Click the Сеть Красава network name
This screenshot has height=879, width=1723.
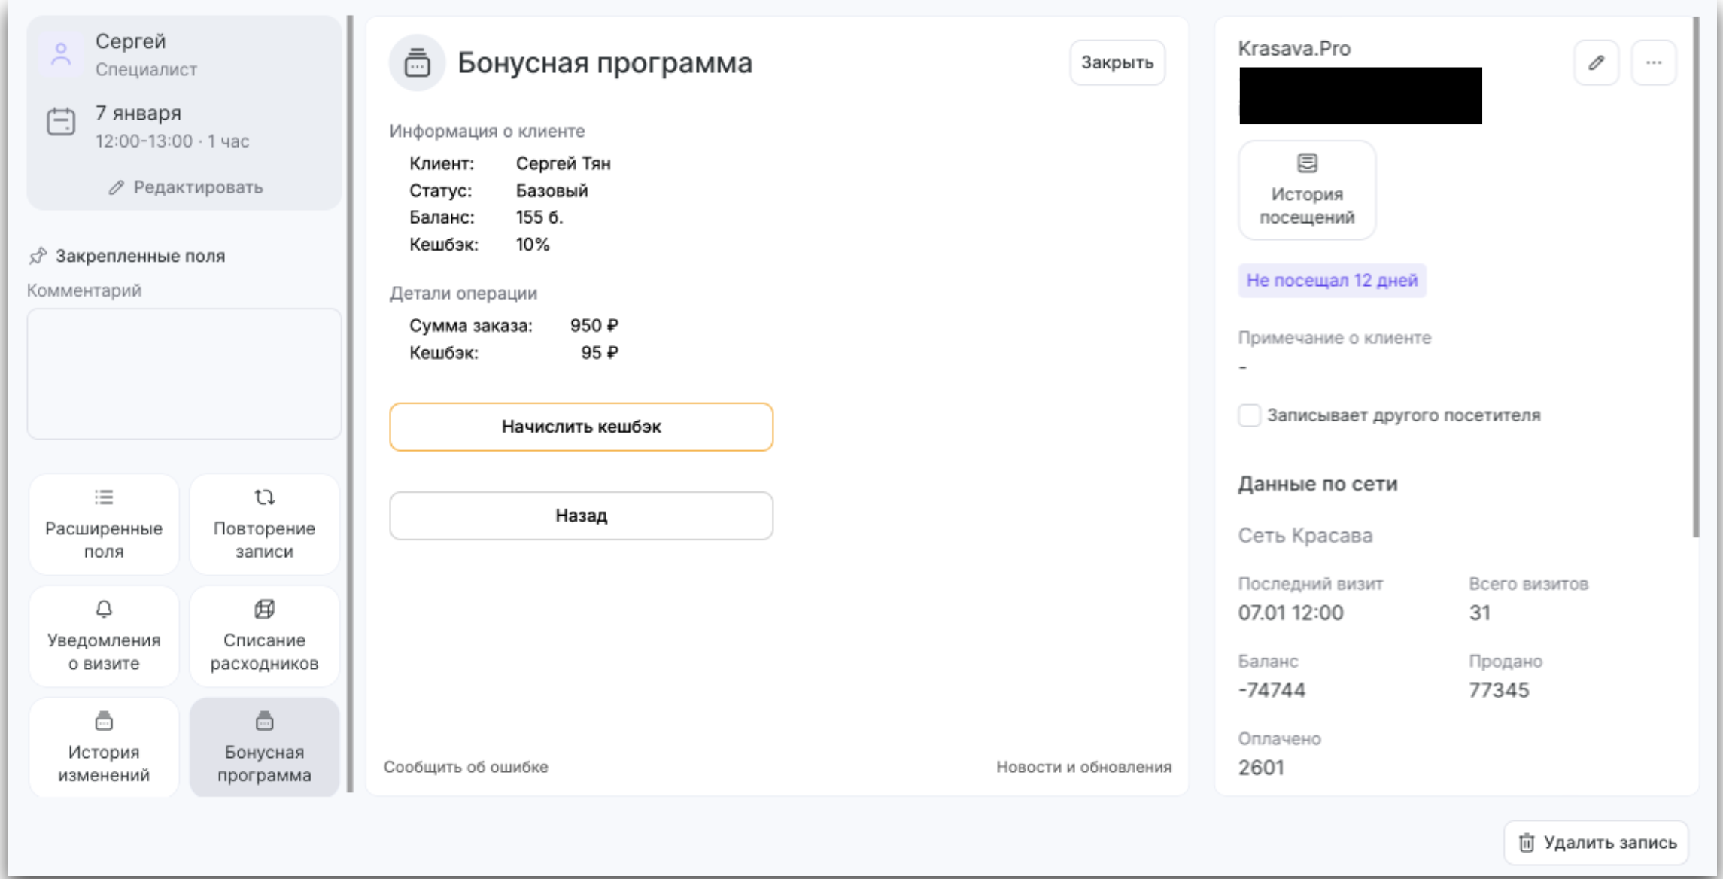pos(1305,536)
